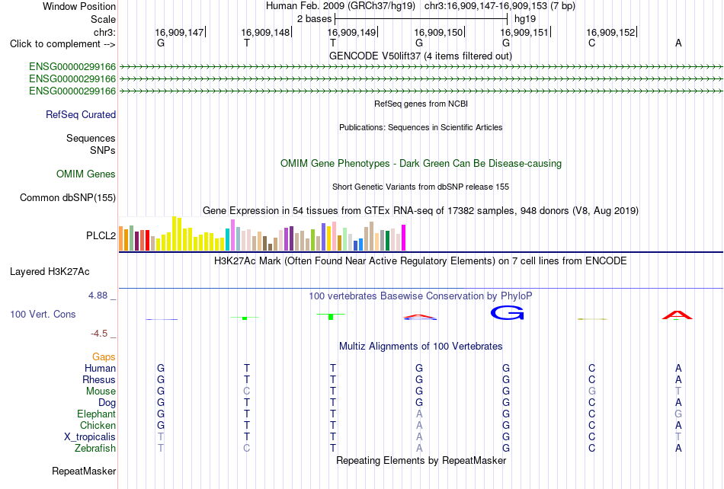Viewport: 724px width, 489px height.
Task: Select the Elephant species row label
Action: (x=97, y=414)
